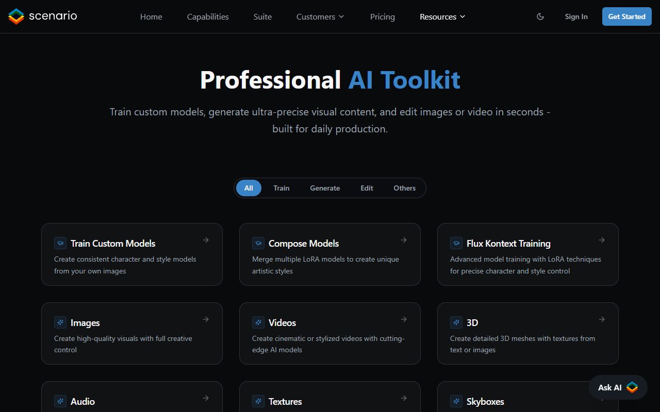Switch to the Edit filter tab

367,188
